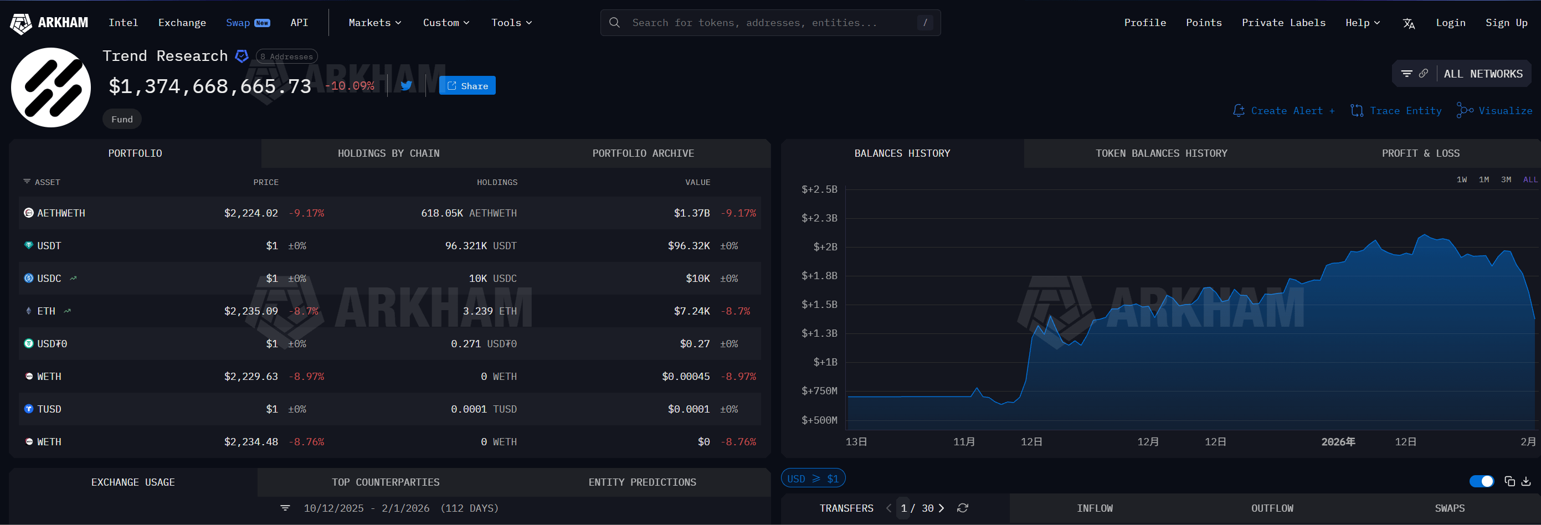Select the 1W chart range
This screenshot has height=525, width=1541.
click(1461, 179)
